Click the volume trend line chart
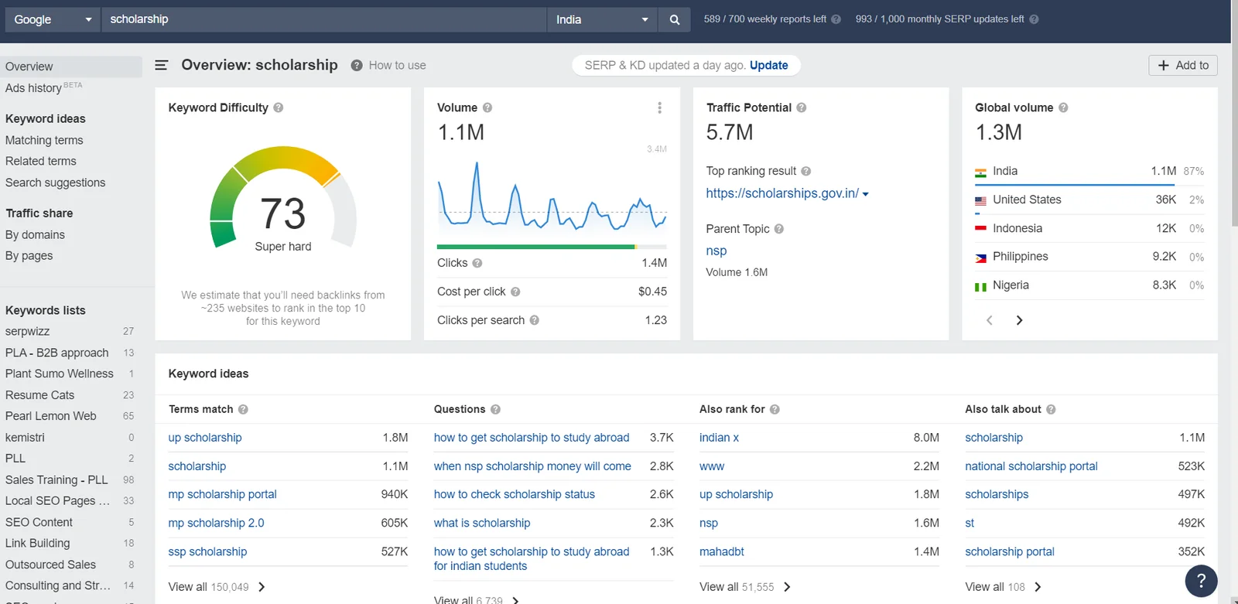Screen dimensions: 1238x604 pos(552,196)
